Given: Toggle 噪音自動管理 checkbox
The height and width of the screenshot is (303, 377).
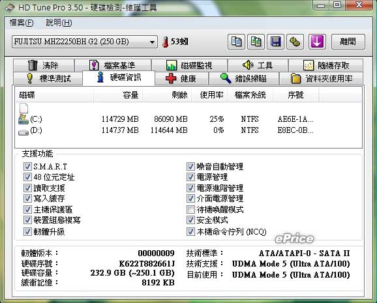Looking at the screenshot, I should [x=190, y=166].
